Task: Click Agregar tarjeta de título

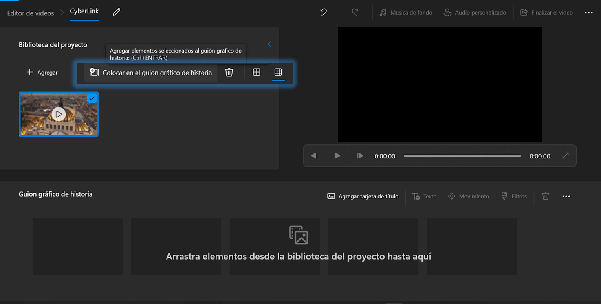Action: pos(363,196)
